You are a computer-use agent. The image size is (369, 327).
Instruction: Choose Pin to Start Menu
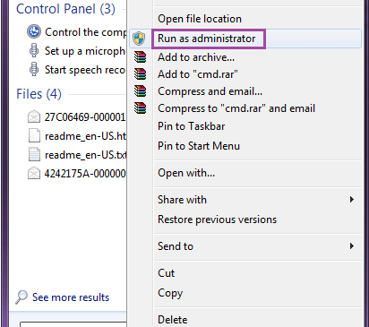tap(199, 146)
